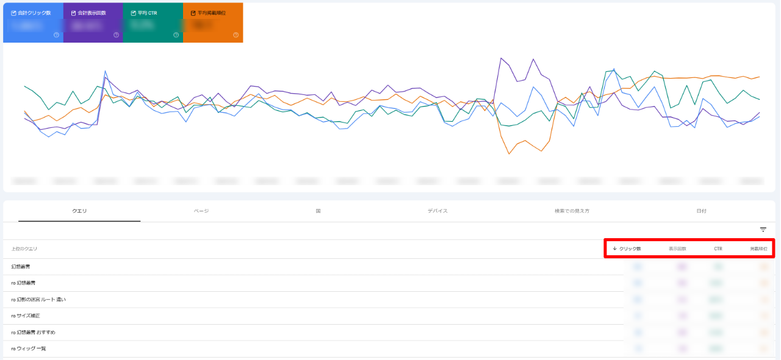The width and height of the screenshot is (781, 360).
Task: Open help icon on 平均 CTR card
Action: [x=176, y=35]
